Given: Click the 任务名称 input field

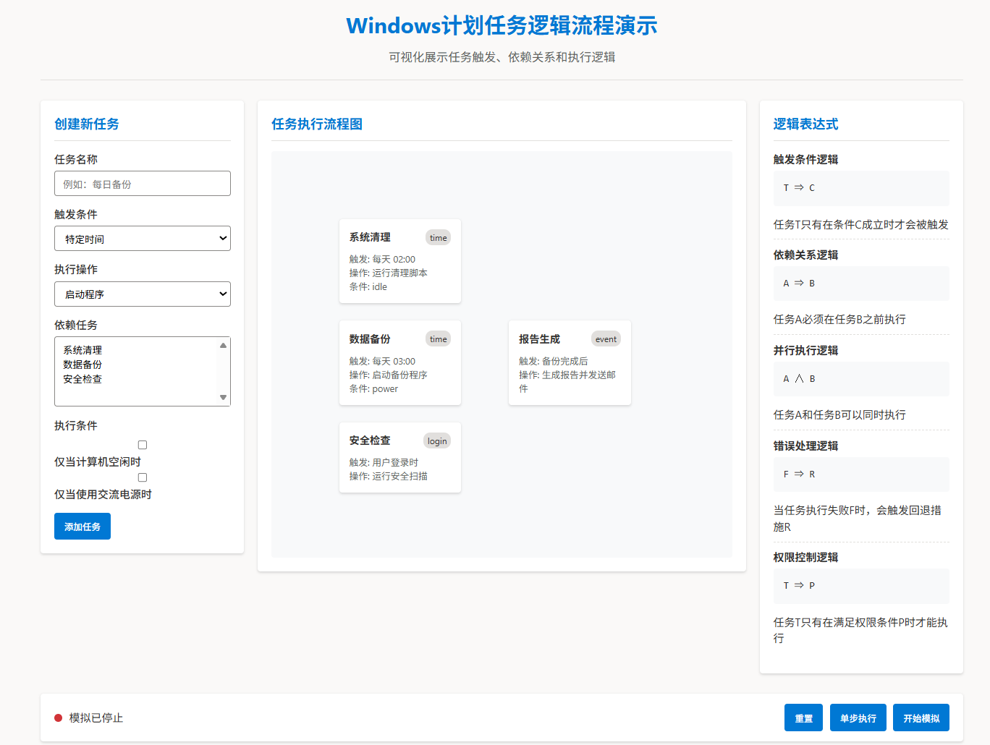Looking at the screenshot, I should coord(143,184).
